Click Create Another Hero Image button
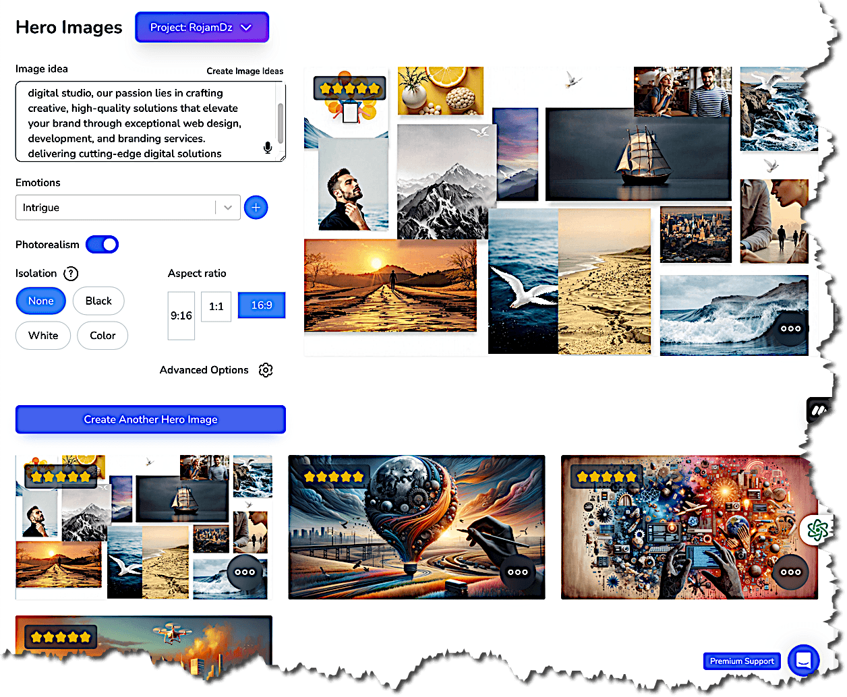 (x=150, y=419)
